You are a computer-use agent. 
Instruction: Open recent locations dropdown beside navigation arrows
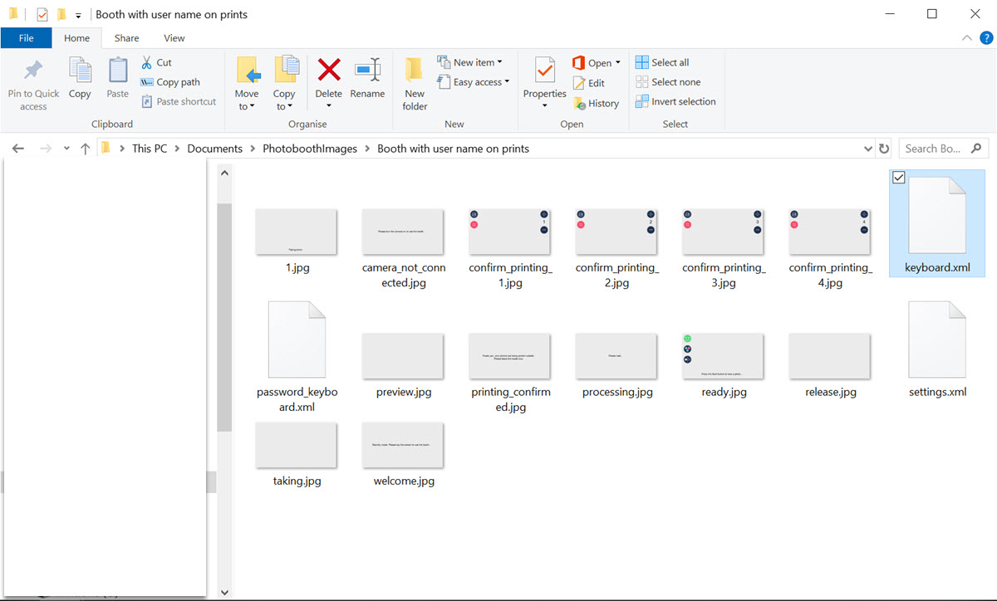click(x=66, y=149)
